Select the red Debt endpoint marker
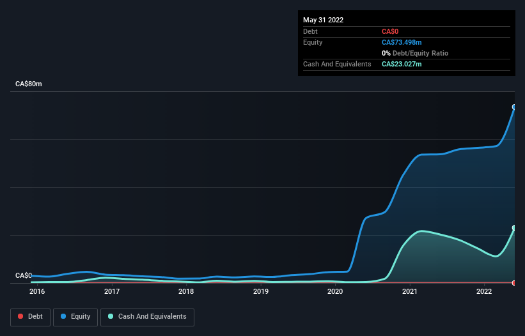This screenshot has height=336, width=525. pos(514,283)
